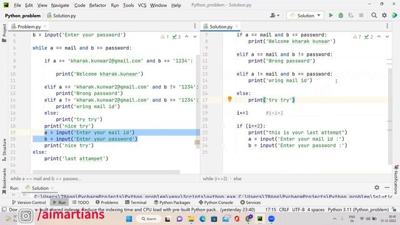The image size is (400, 225).
Task: Open the Terminal tool window
Action: click(136, 202)
